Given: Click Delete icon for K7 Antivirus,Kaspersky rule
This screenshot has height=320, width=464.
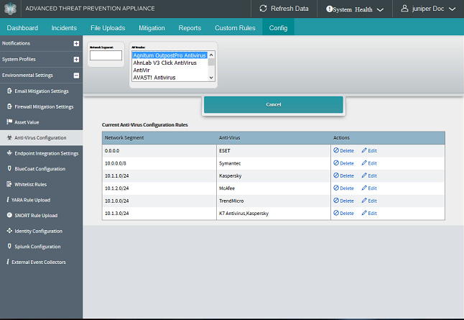Looking at the screenshot, I should coord(336,213).
